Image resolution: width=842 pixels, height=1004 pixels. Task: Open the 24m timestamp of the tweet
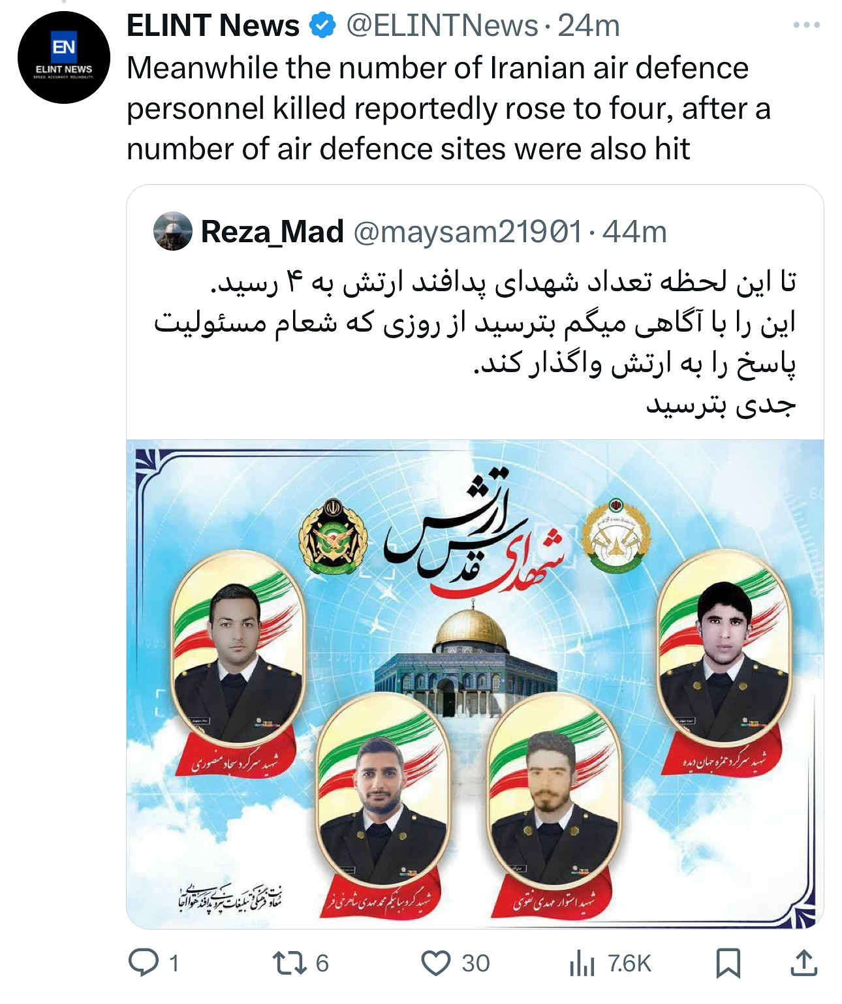tap(589, 26)
